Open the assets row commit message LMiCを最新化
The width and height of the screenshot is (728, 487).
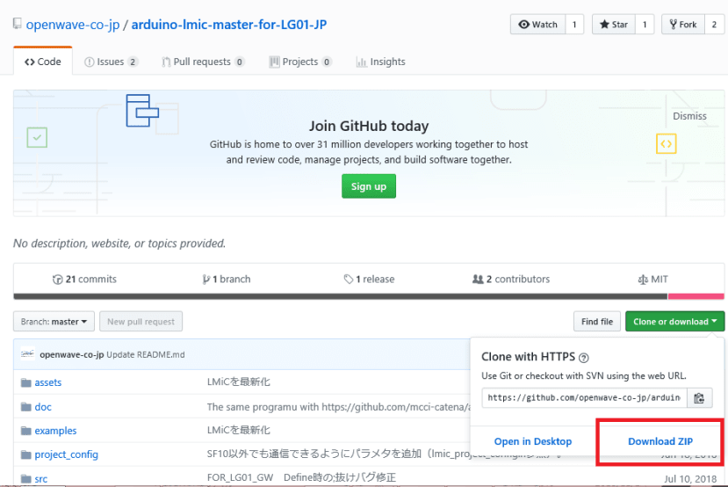coord(239,382)
